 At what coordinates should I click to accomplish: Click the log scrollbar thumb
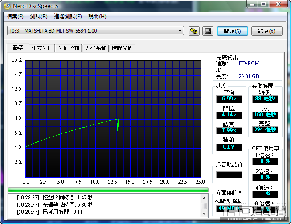pyautogui.click(x=204, y=206)
